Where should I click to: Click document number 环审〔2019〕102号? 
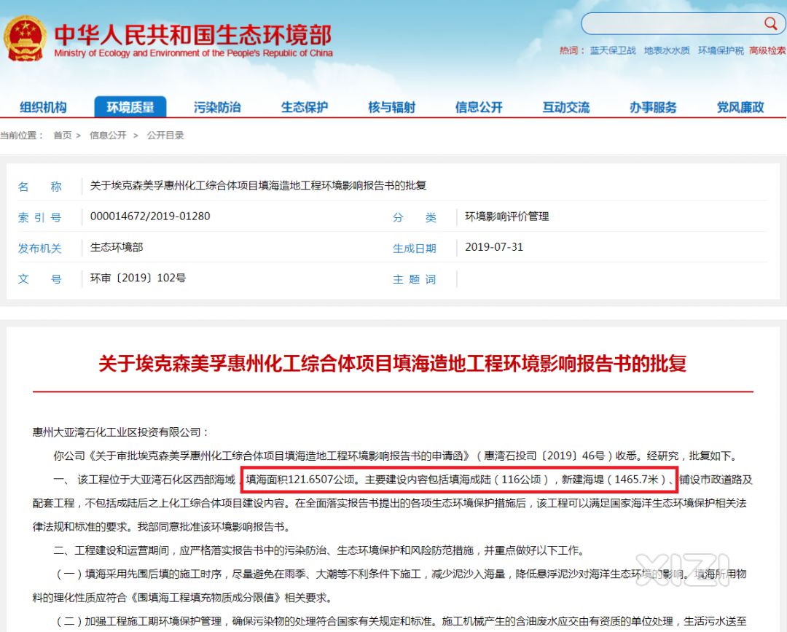coord(138,278)
